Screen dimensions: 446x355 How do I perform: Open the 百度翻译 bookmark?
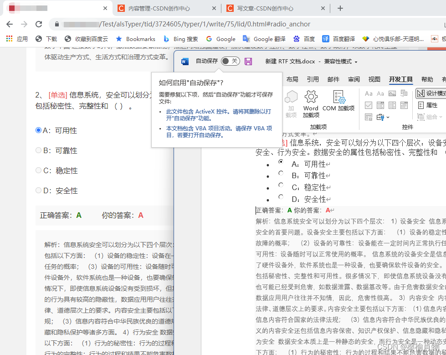click(x=338, y=39)
